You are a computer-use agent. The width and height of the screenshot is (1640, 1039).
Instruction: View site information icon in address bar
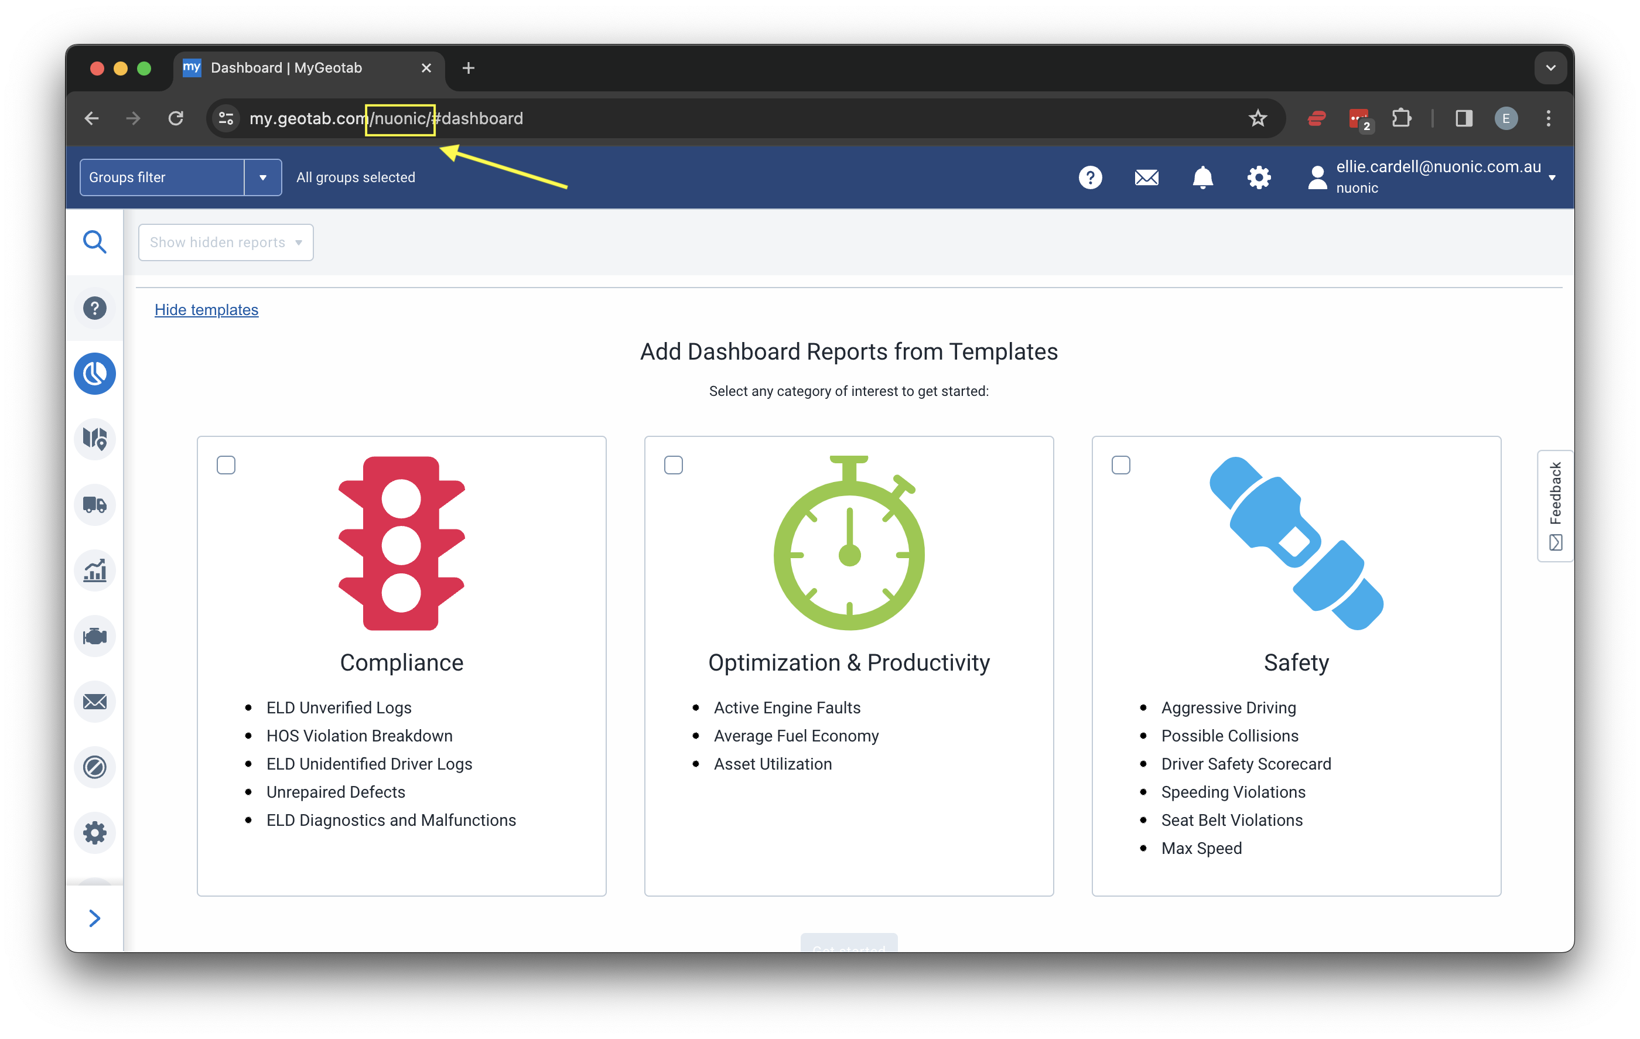[x=226, y=118]
